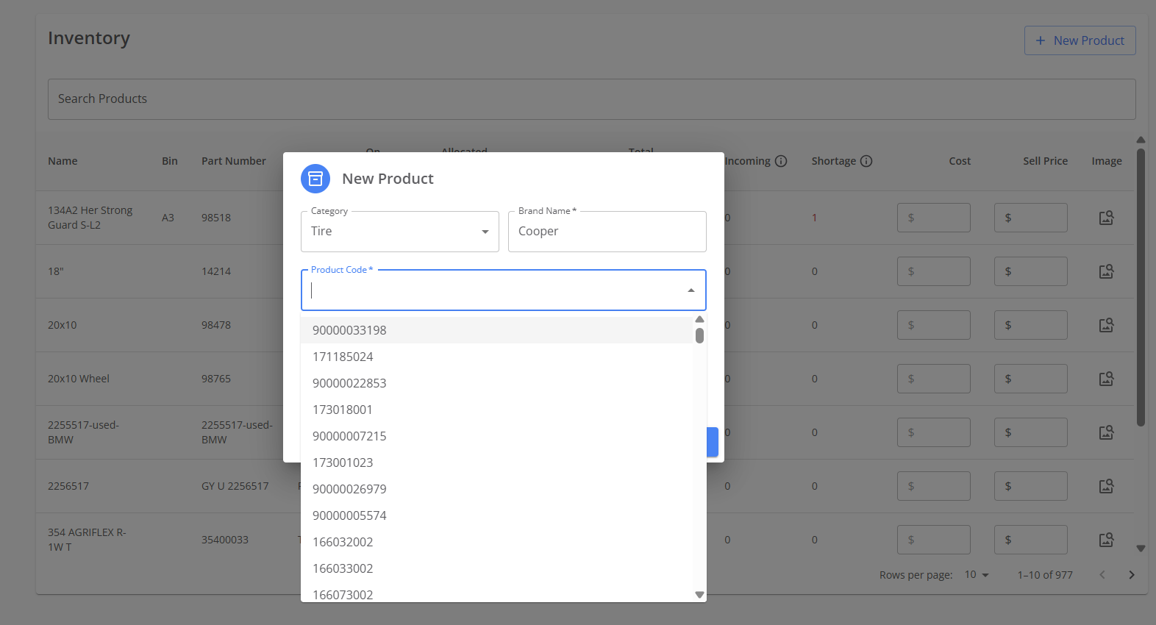Choose product code 90000007215 from list

click(496, 436)
